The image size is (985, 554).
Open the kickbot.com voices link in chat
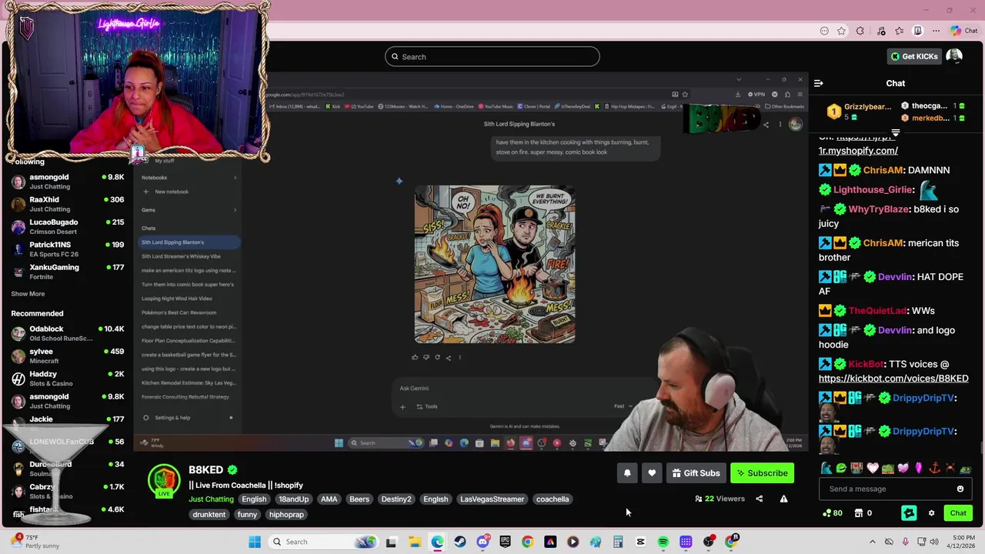(x=893, y=379)
